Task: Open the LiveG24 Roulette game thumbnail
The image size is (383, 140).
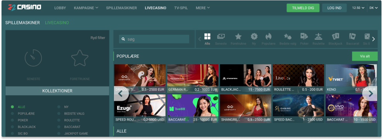Action: coord(298,79)
